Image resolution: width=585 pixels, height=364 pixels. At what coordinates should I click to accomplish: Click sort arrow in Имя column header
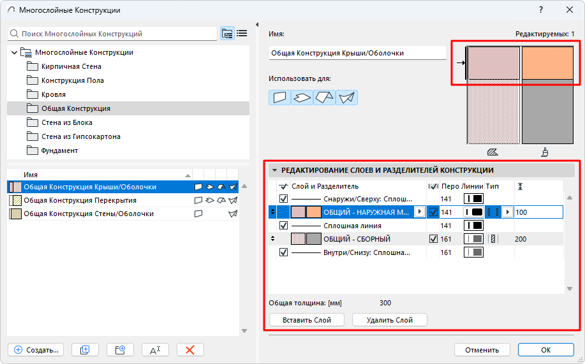[x=188, y=175]
